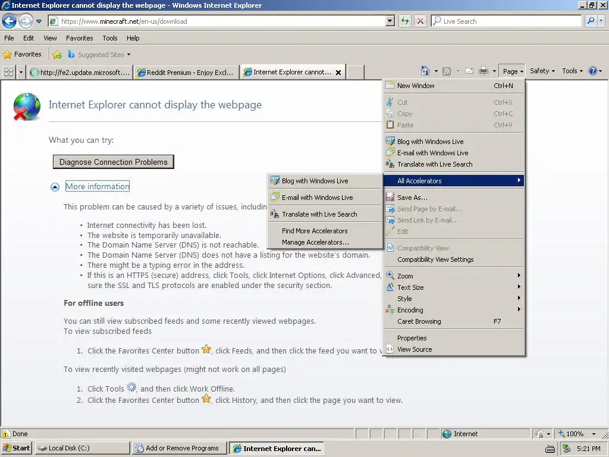Click Diagnose Connection Problems button
This screenshot has height=457, width=609.
tap(114, 162)
